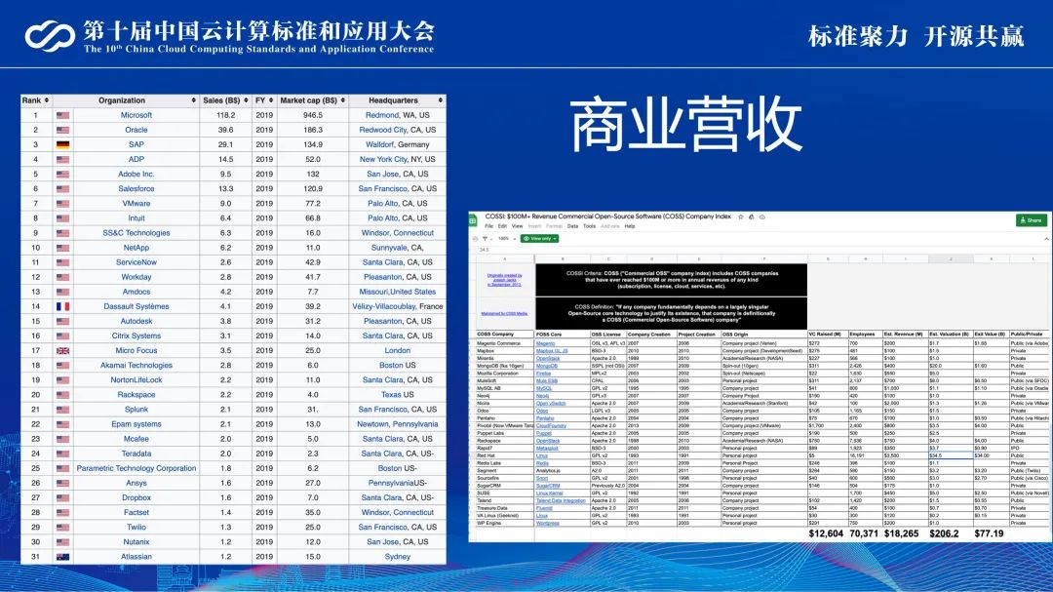Open the 100% zoom dropdown
The width and height of the screenshot is (1053, 592).
tap(506, 239)
